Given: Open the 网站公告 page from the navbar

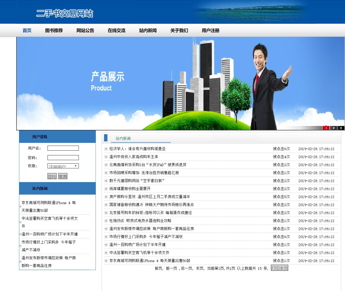Looking at the screenshot, I should (x=85, y=30).
